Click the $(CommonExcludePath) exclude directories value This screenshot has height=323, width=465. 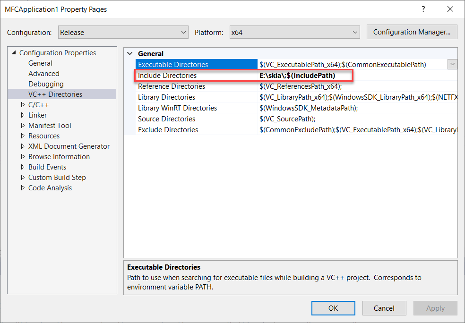click(358, 130)
